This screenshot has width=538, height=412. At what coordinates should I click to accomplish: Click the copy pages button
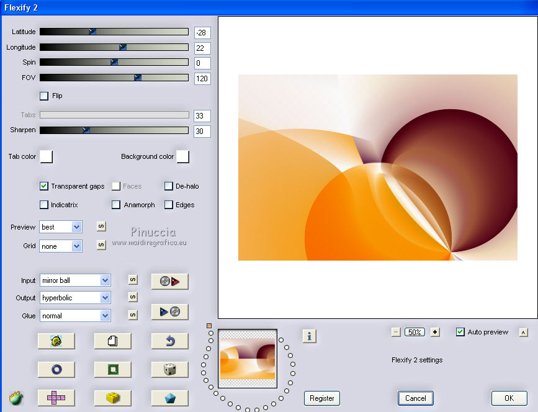click(x=112, y=341)
